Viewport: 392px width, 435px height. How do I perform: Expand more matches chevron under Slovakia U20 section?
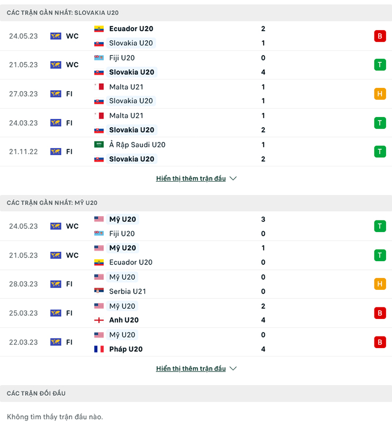233,179
